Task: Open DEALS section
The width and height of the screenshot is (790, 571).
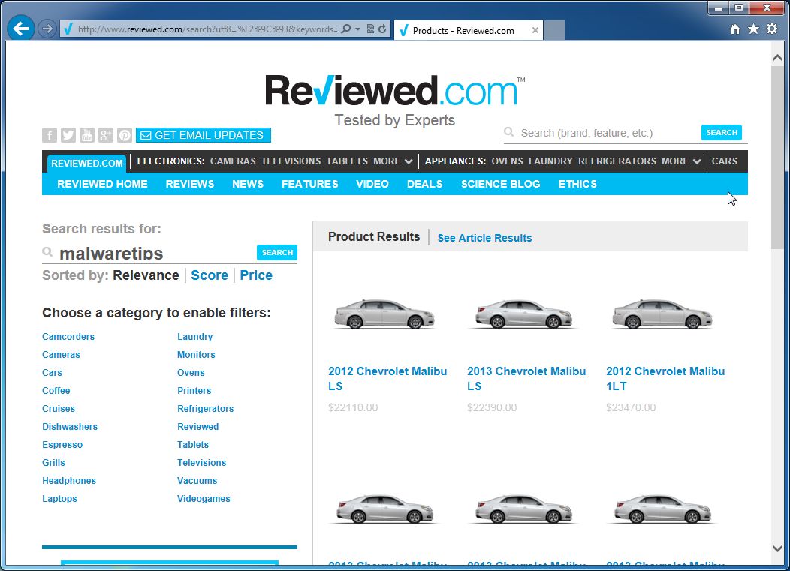Action: tap(425, 184)
